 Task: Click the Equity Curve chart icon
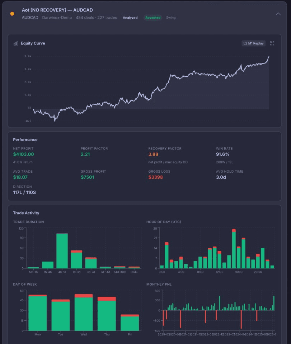(x=16, y=43)
